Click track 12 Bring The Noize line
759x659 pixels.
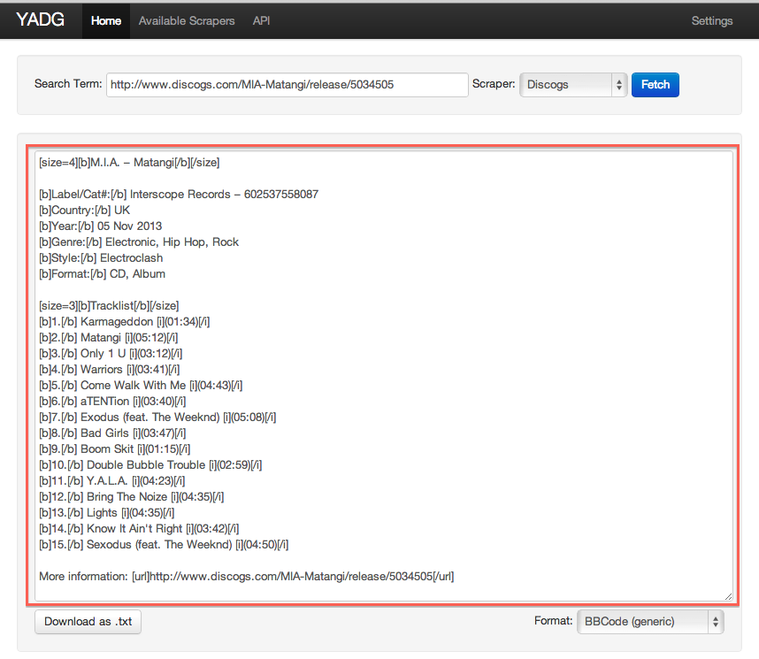[132, 498]
